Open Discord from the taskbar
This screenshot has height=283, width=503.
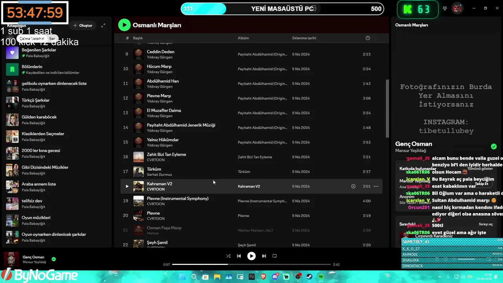coord(275,277)
